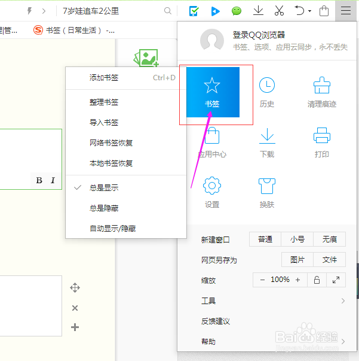Select 添加书签 menu entry
Screen dimensions: 359x361
126,78
